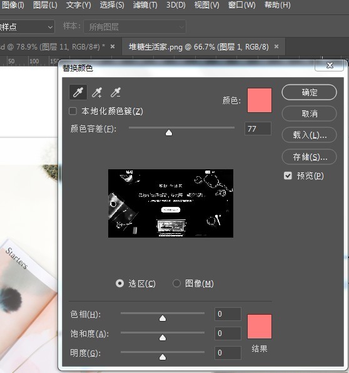Open the 图像(I) menu
Screen dimensions: 349x373
coord(13,5)
